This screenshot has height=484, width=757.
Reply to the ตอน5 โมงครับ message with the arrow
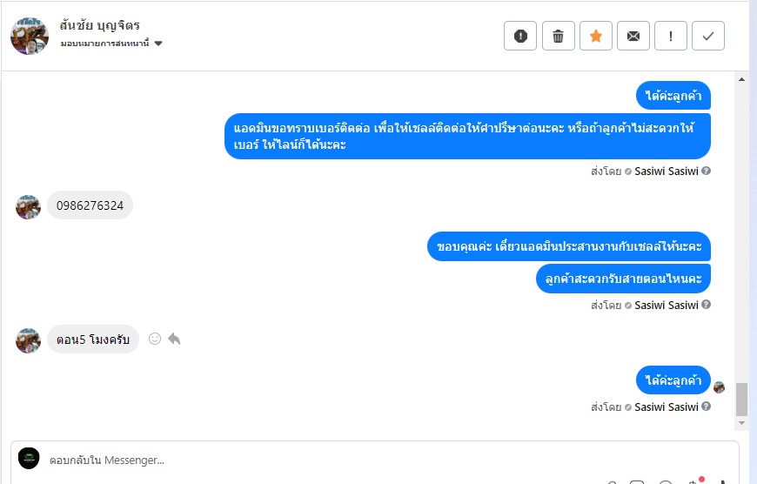(x=174, y=339)
